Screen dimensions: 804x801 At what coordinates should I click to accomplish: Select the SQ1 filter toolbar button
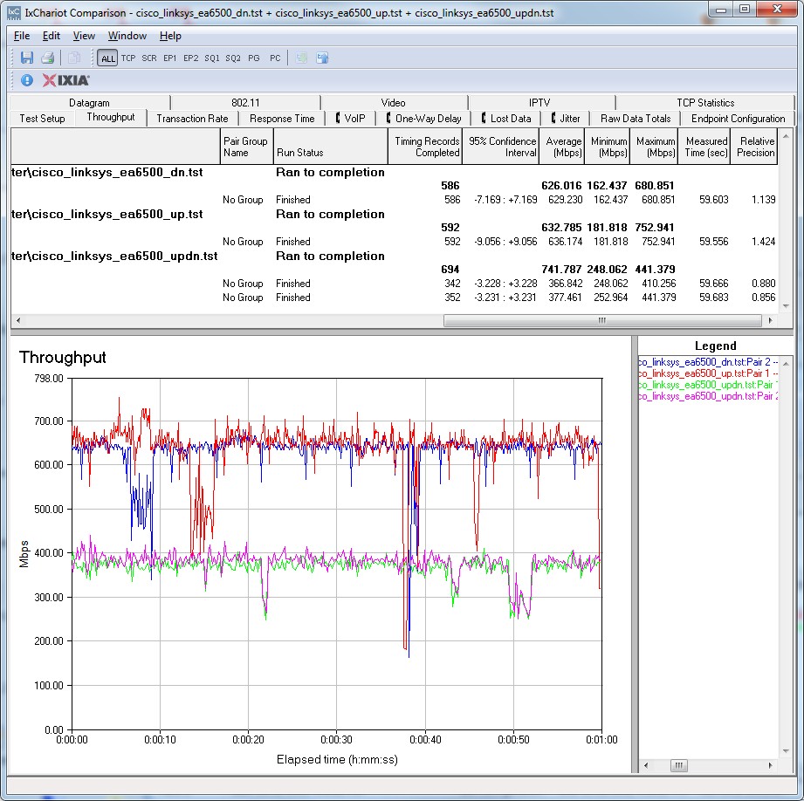point(212,58)
